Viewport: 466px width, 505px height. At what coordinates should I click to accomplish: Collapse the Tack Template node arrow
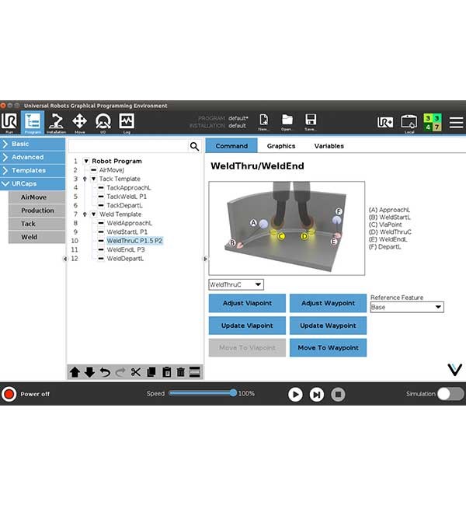tap(94, 179)
